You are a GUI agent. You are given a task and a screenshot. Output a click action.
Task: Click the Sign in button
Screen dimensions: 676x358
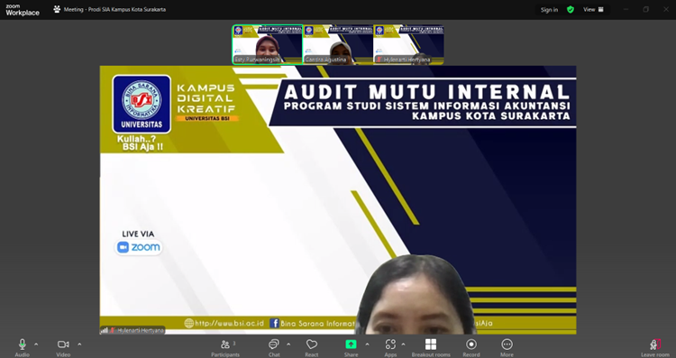[549, 10]
